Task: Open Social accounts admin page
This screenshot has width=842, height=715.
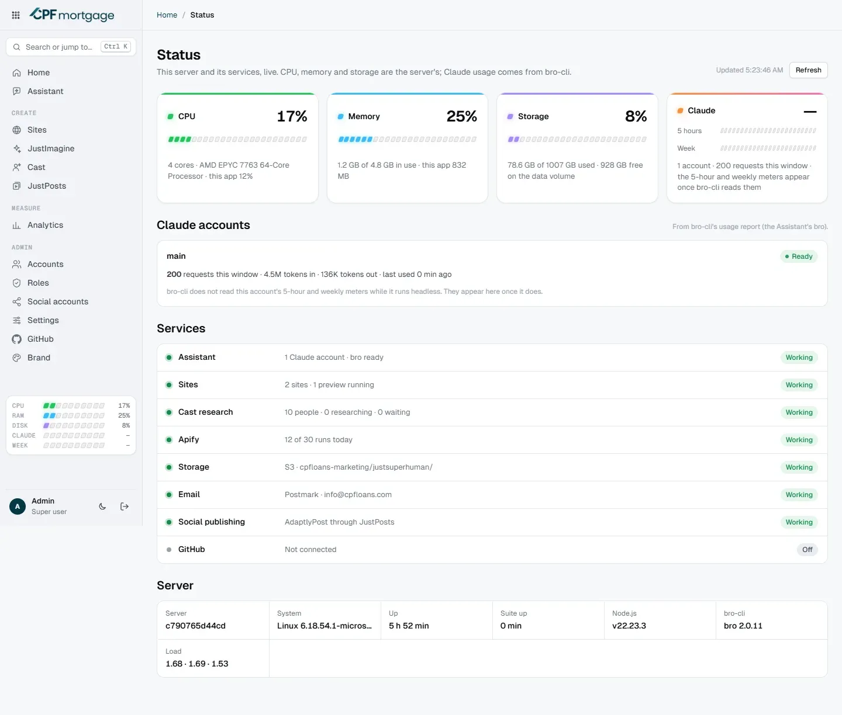Action: point(71,301)
